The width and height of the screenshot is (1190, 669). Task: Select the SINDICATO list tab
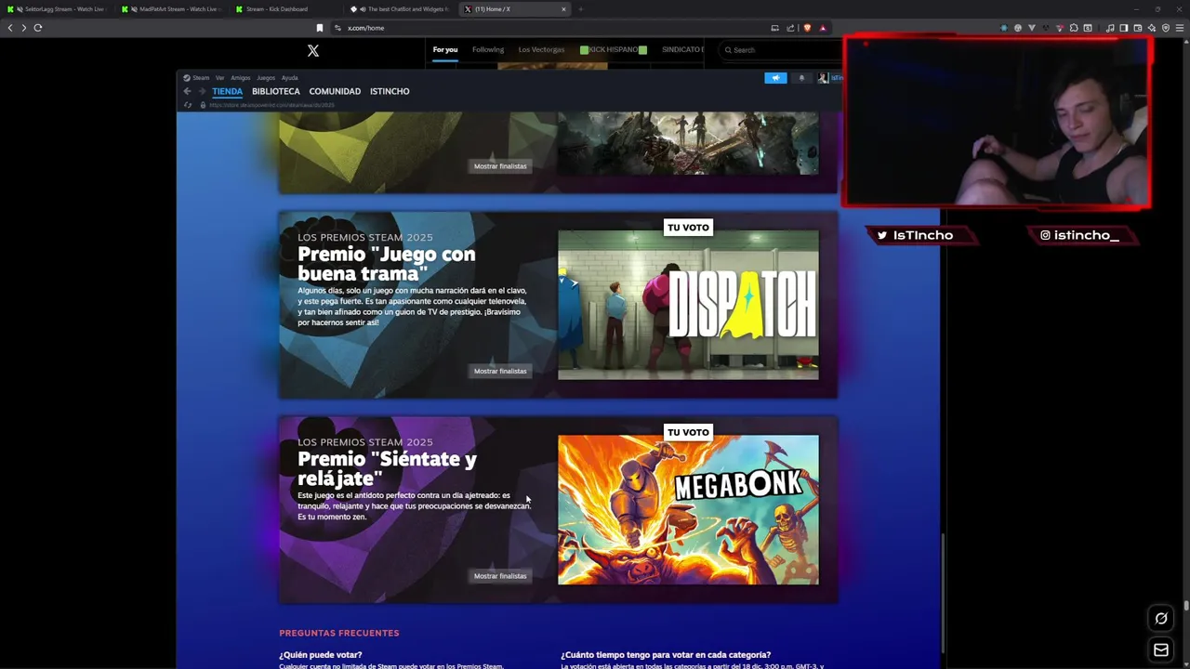[x=681, y=50]
